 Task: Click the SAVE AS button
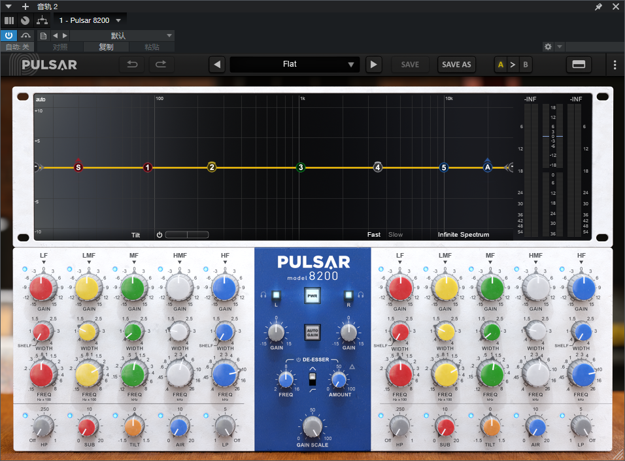click(x=456, y=65)
